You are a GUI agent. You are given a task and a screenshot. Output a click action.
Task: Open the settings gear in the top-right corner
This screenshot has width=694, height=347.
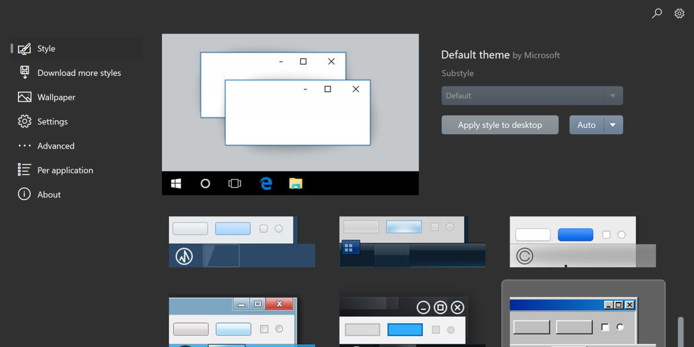[x=679, y=13]
